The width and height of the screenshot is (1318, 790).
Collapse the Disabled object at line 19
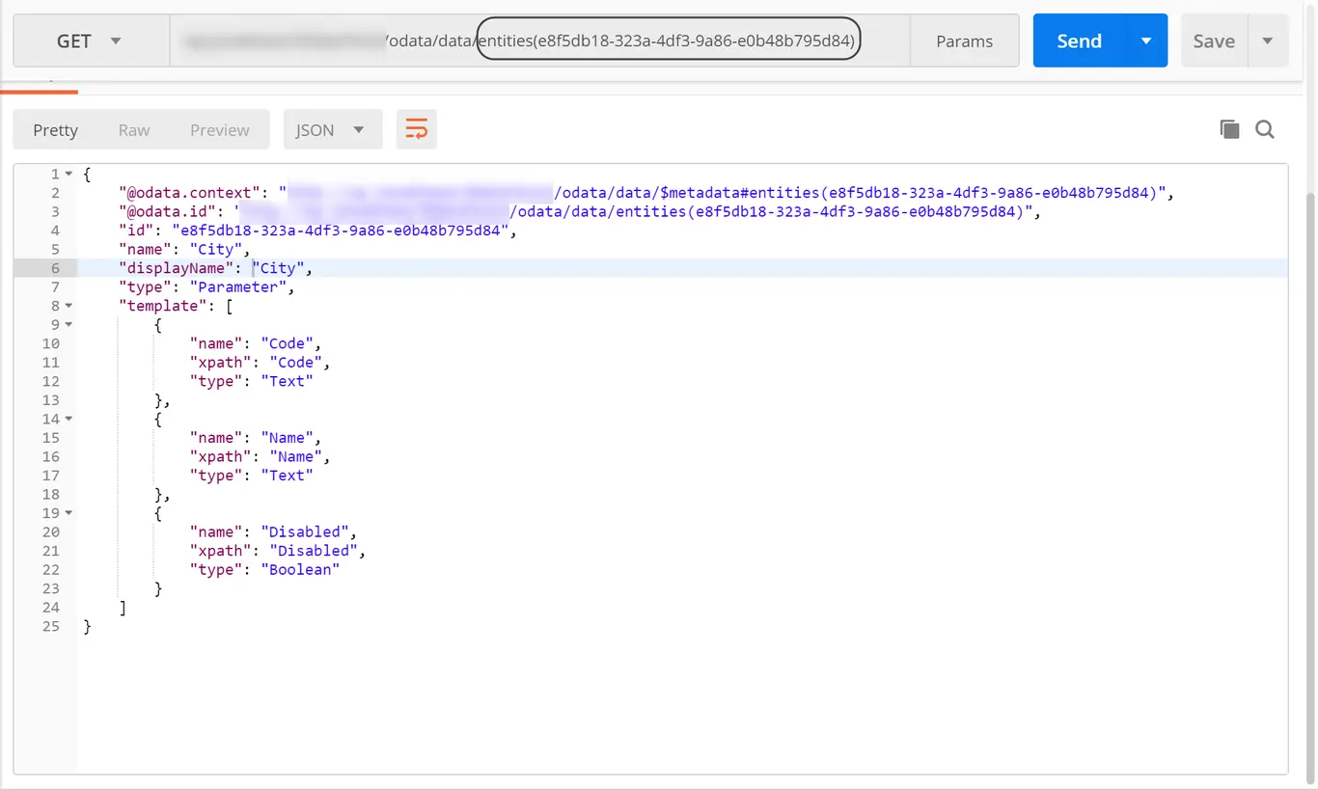tap(69, 513)
